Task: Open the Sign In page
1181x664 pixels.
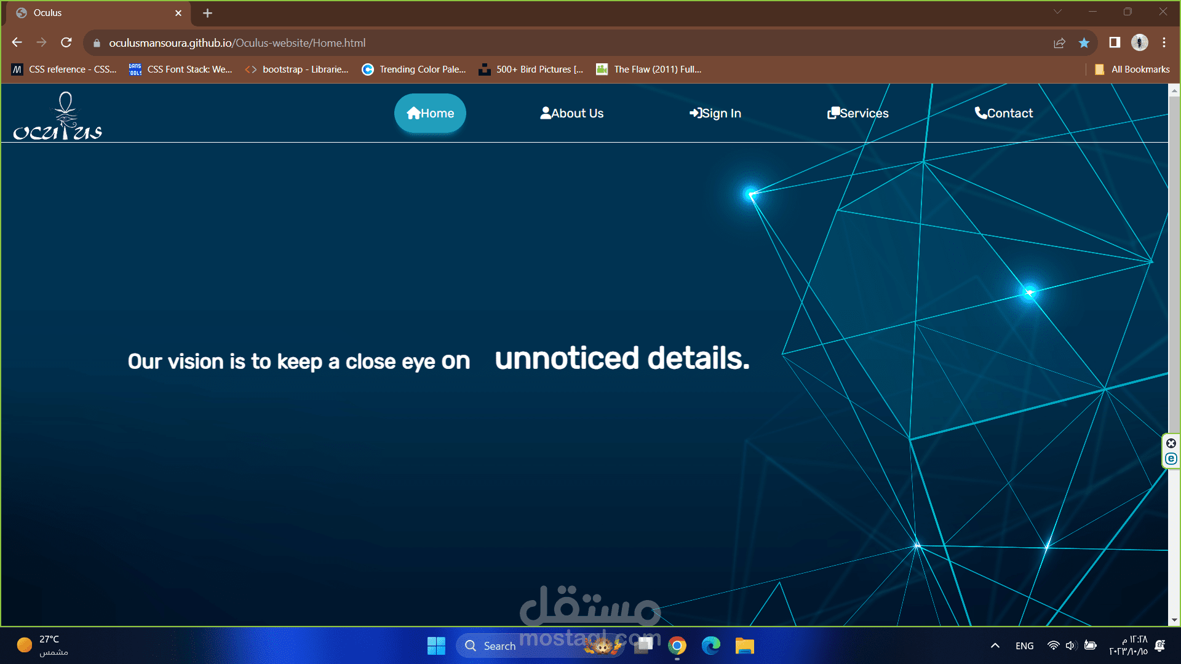Action: click(715, 113)
